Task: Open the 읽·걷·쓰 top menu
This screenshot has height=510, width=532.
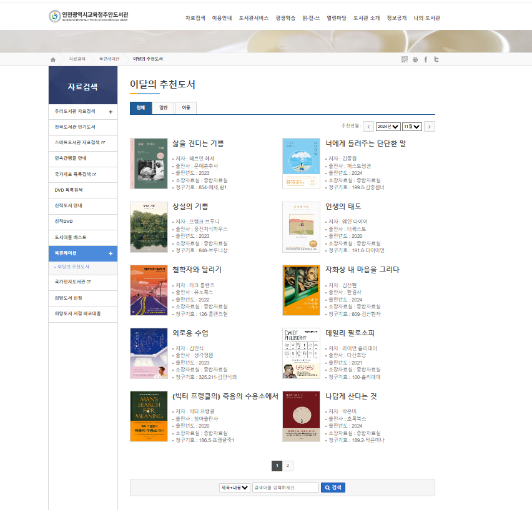Action: pyautogui.click(x=311, y=18)
